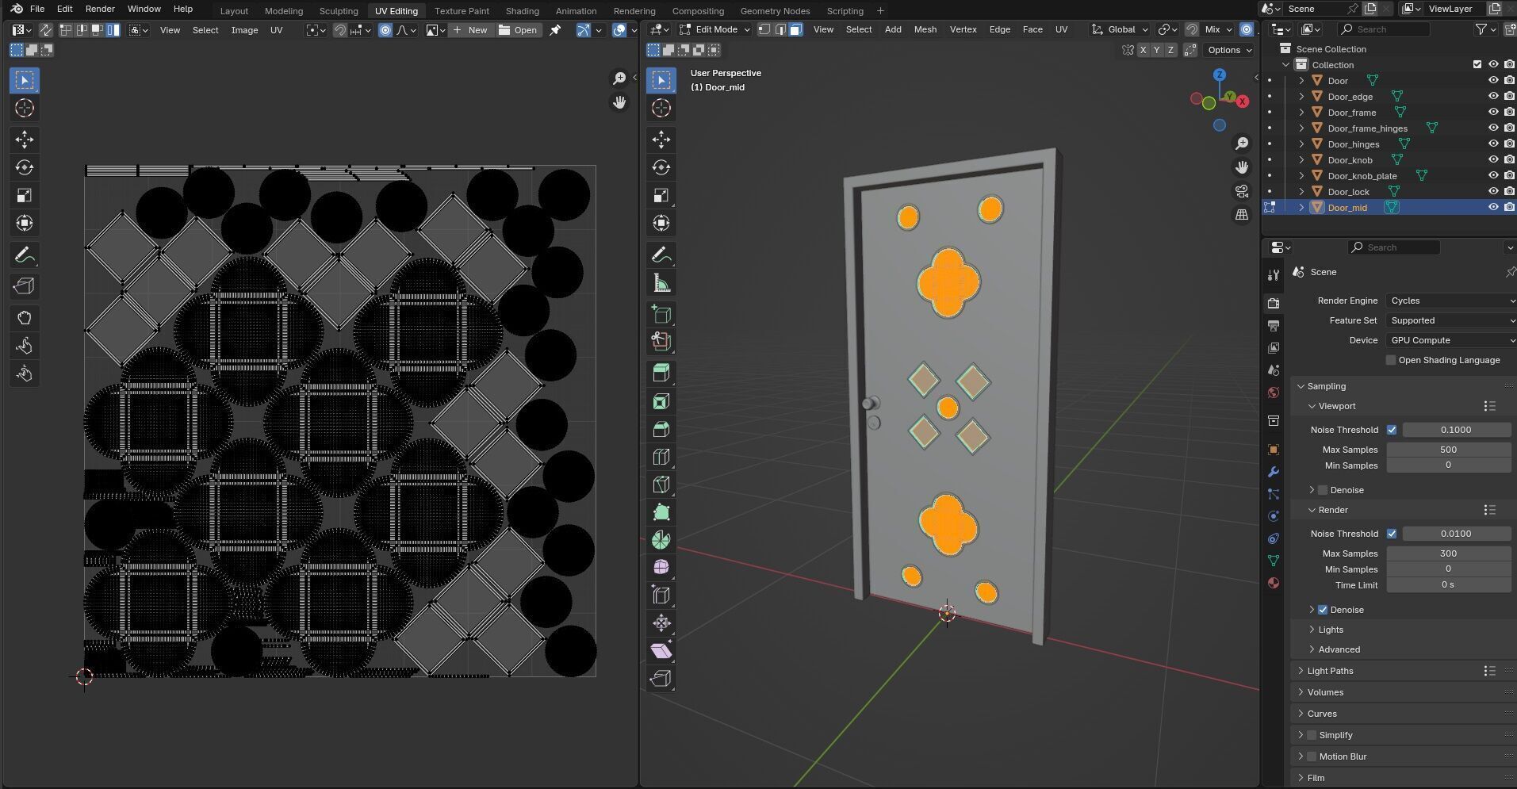Select the Relax tool in UV editor
The height and width of the screenshot is (789, 1517).
[25, 346]
